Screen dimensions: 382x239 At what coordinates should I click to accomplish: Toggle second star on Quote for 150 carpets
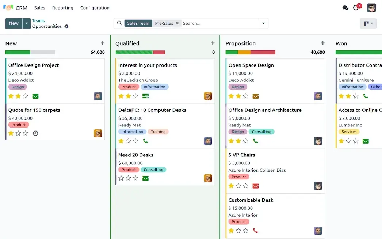click(18, 133)
